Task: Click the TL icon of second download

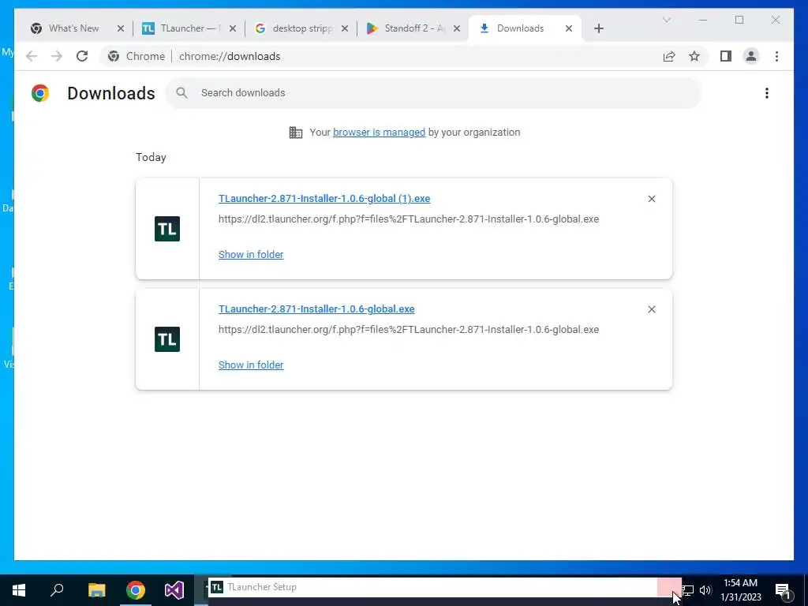Action: pos(167,339)
